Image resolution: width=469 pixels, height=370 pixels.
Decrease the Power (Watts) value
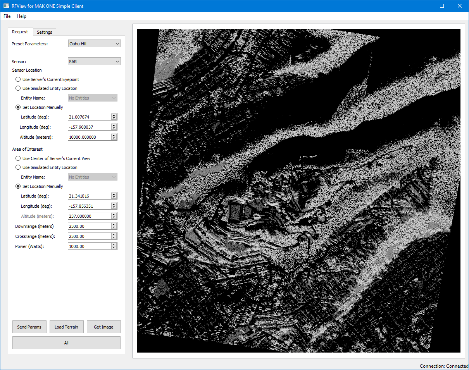pos(114,248)
